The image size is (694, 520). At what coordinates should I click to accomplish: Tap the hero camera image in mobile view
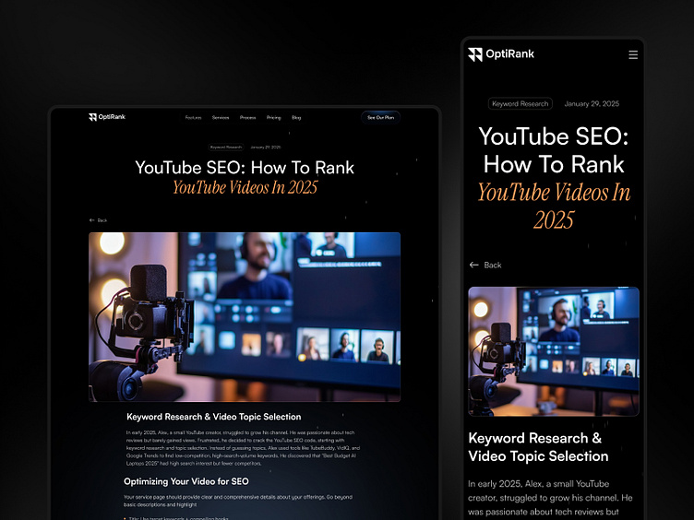click(554, 351)
